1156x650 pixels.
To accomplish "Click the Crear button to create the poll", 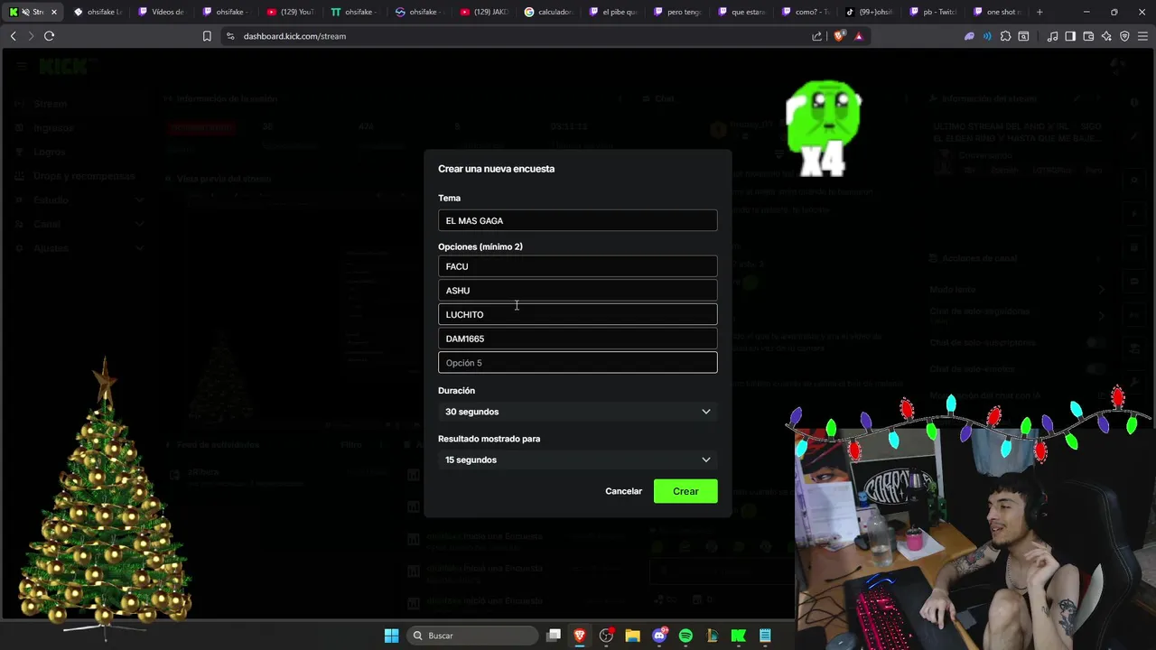I will pyautogui.click(x=685, y=491).
